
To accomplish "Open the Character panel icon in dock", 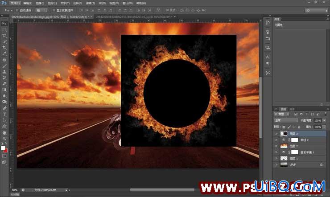I will coord(268,57).
